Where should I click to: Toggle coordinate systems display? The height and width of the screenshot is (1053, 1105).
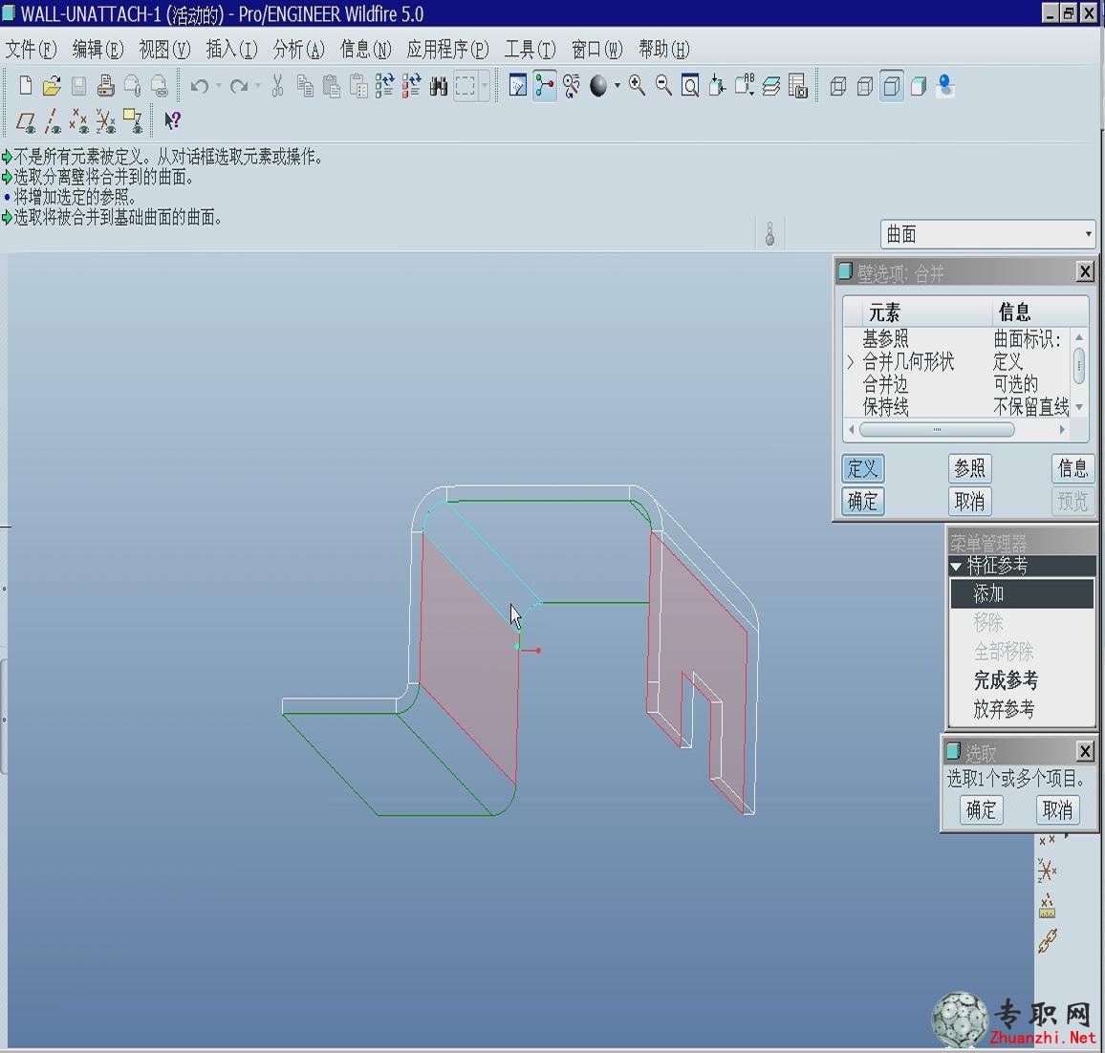[106, 121]
